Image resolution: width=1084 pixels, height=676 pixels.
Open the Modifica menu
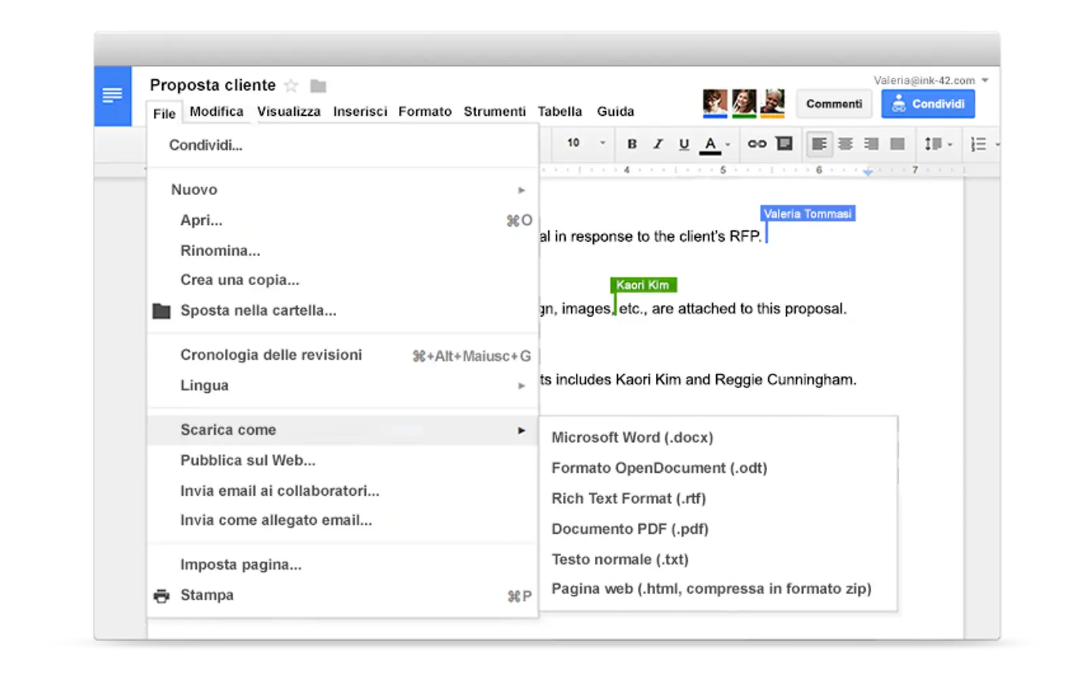(x=216, y=111)
